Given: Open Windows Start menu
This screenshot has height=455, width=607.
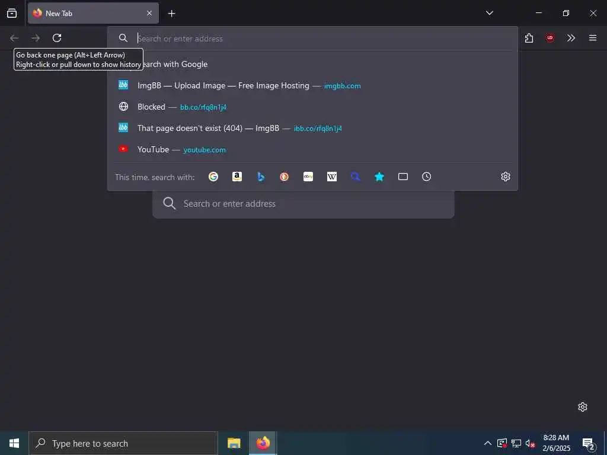Looking at the screenshot, I should 14,443.
